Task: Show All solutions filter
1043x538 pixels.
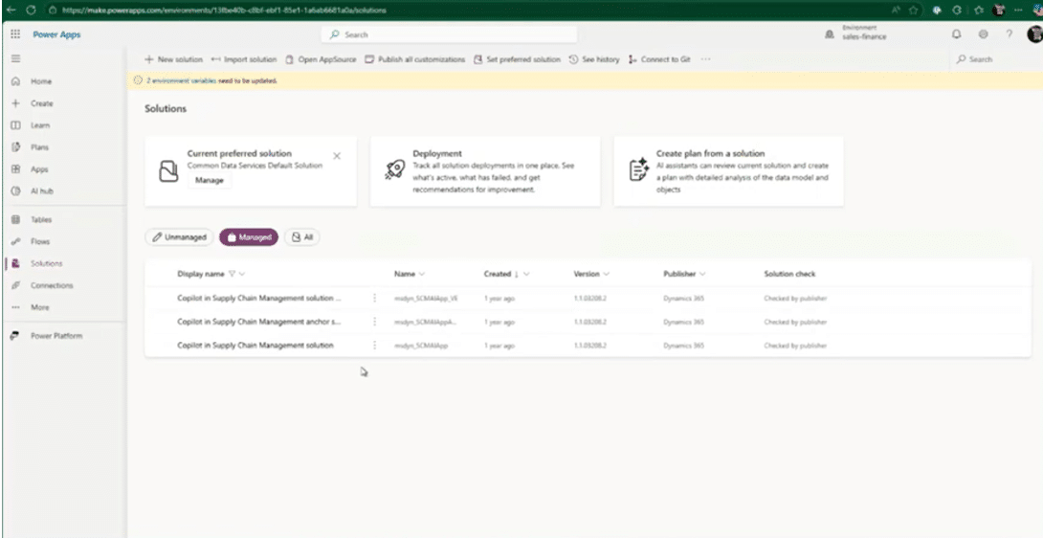Action: coord(302,237)
